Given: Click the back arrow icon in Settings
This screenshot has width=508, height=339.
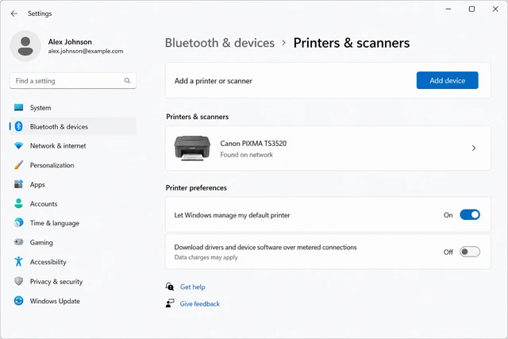Looking at the screenshot, I should pos(14,13).
